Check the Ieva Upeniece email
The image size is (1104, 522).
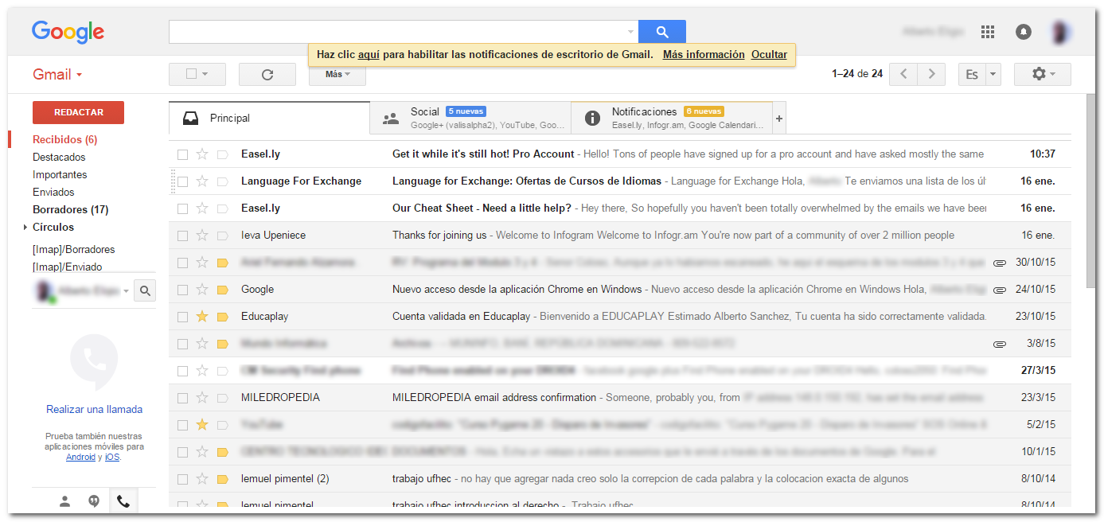pos(182,236)
